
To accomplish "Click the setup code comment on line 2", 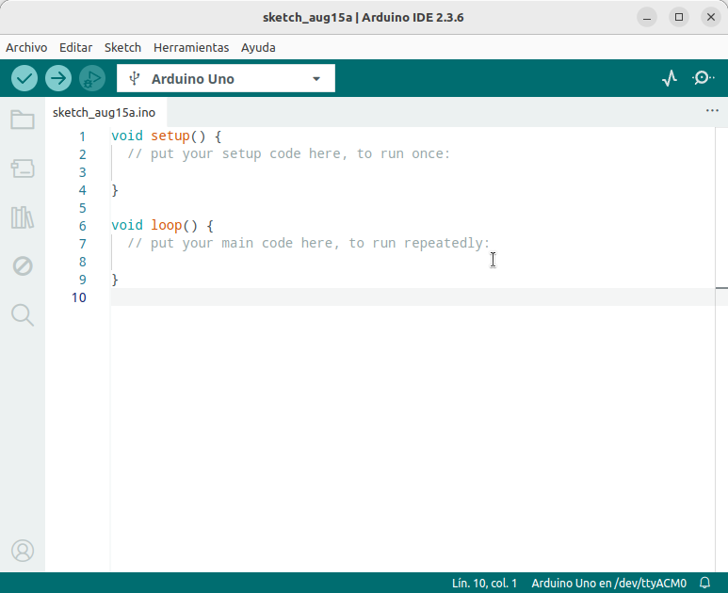I will (289, 153).
